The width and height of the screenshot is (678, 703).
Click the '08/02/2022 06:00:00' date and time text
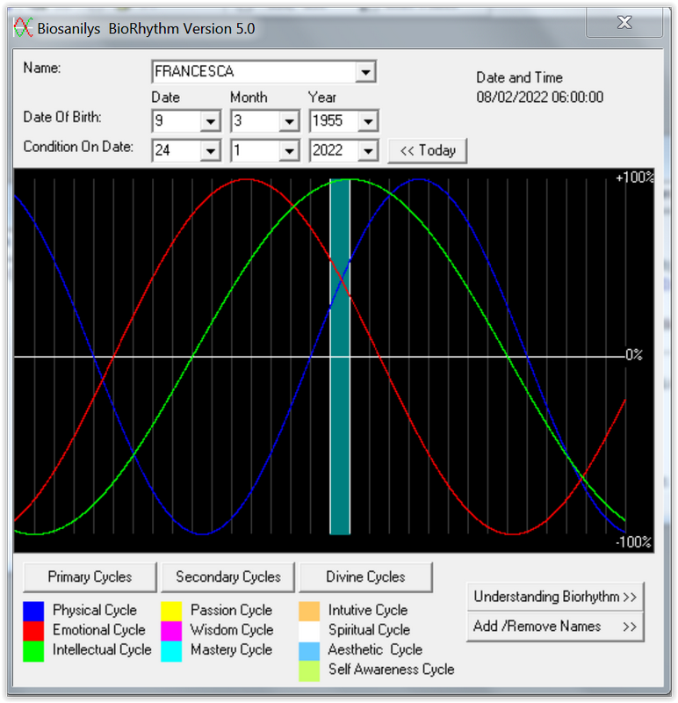(539, 98)
